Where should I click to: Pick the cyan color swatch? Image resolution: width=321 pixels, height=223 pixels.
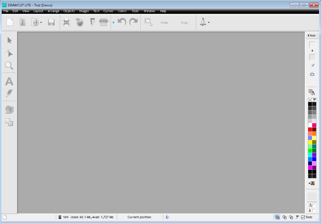click(310, 155)
